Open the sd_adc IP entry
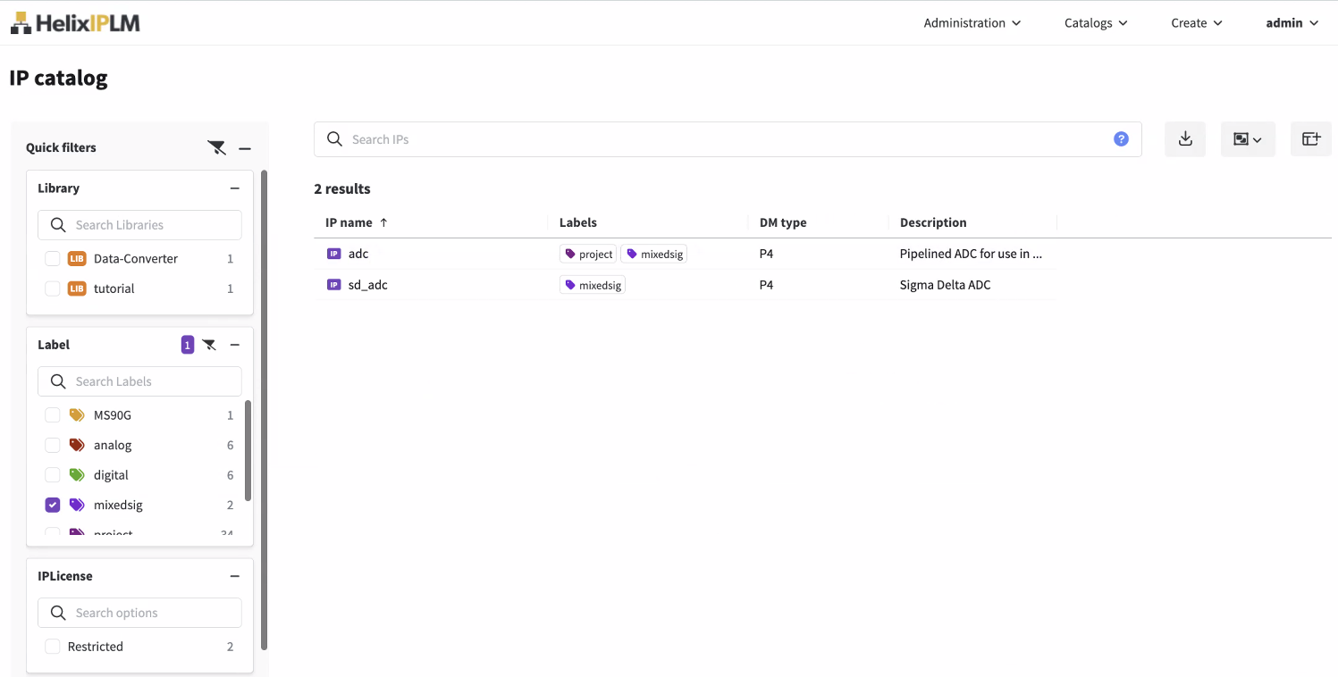Screen dimensions: 1338x677 367,285
